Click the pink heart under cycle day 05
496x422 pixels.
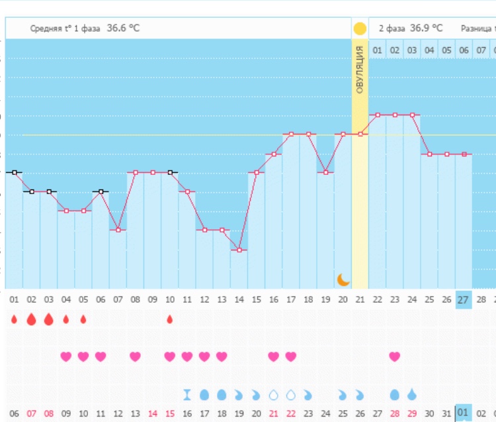point(83,356)
